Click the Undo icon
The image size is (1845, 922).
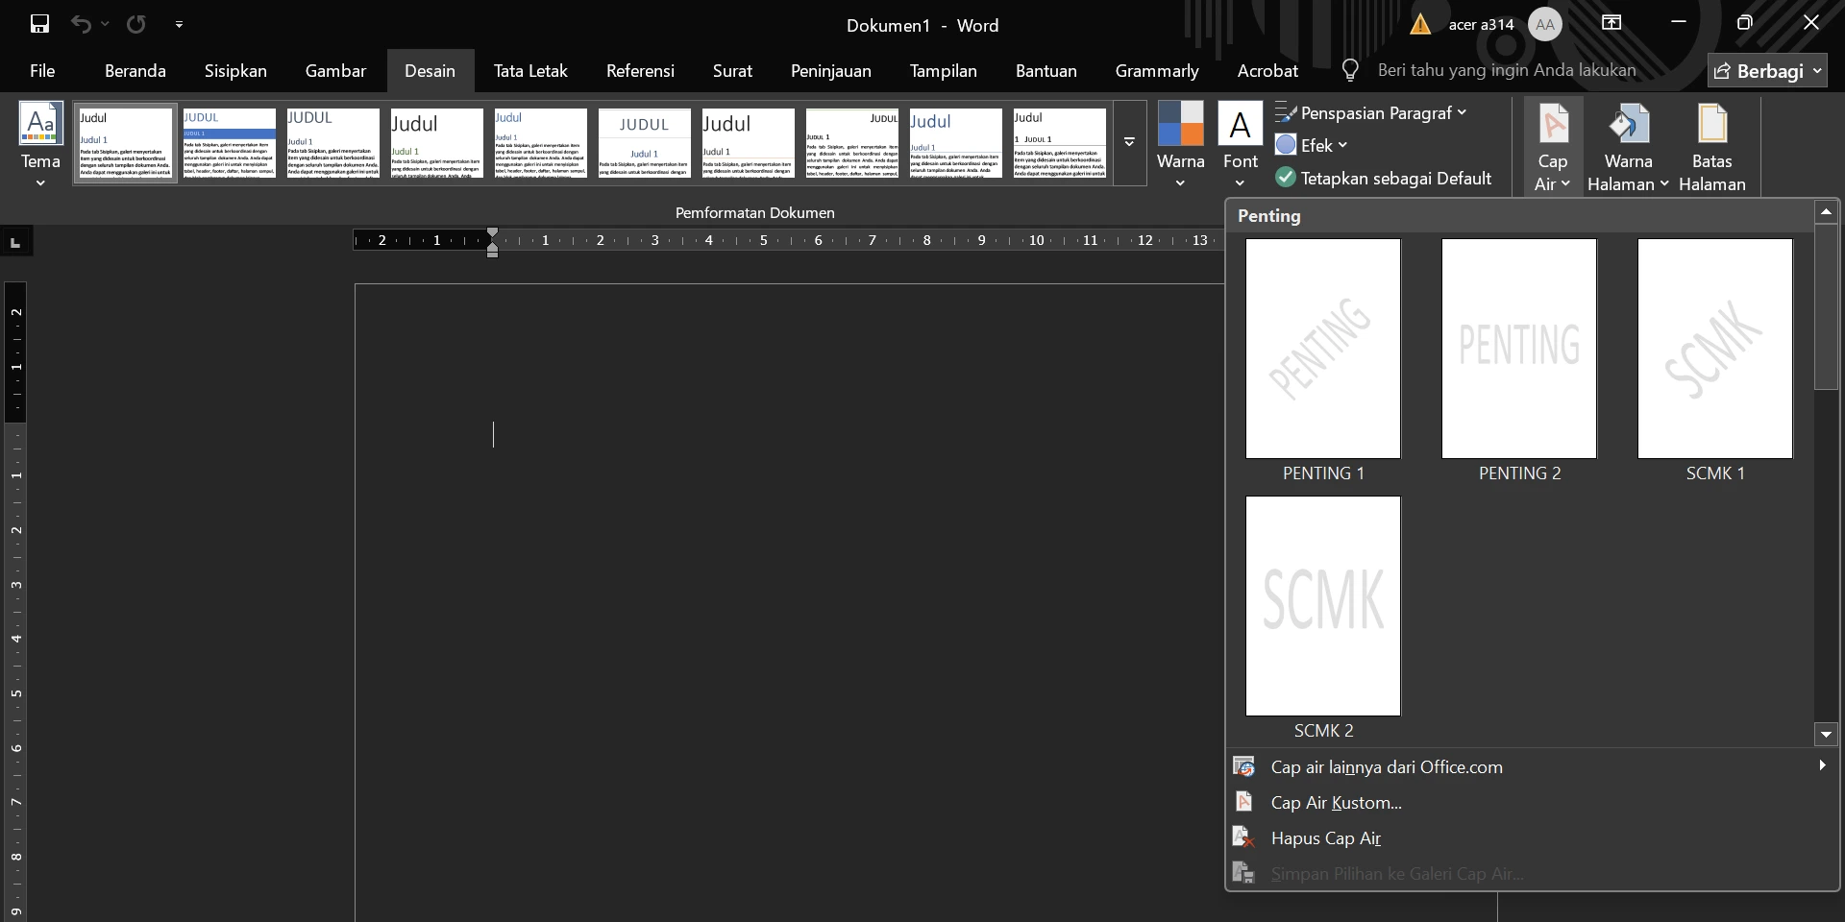point(82,24)
